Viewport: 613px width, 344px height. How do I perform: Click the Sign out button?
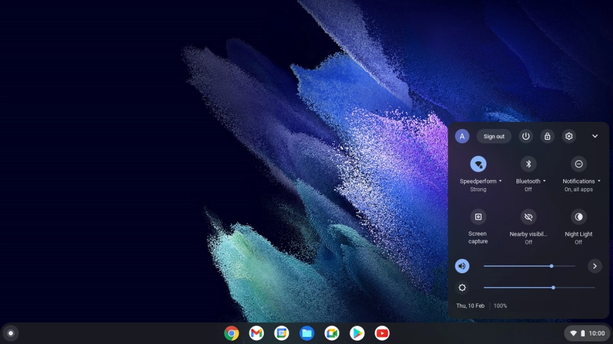pos(494,136)
